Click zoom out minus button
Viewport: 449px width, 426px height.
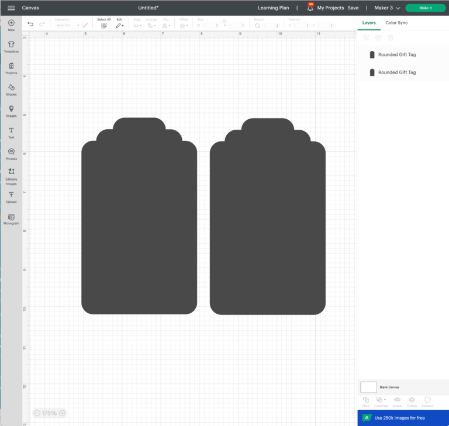pyautogui.click(x=37, y=413)
